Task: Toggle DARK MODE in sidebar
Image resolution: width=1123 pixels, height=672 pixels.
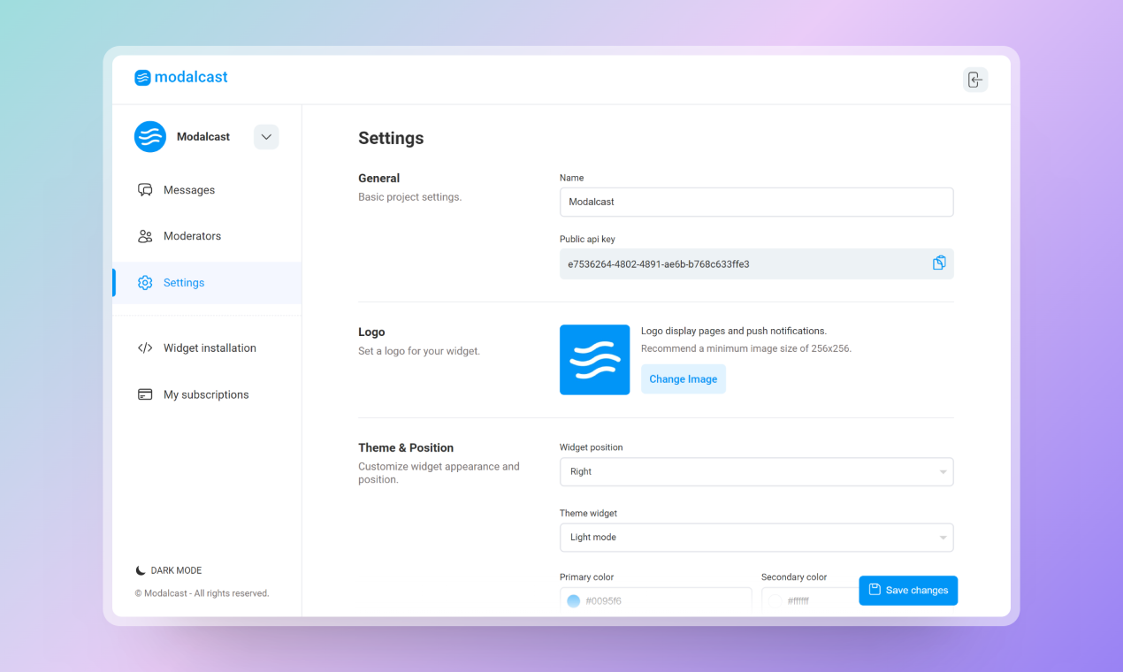Action: click(169, 571)
